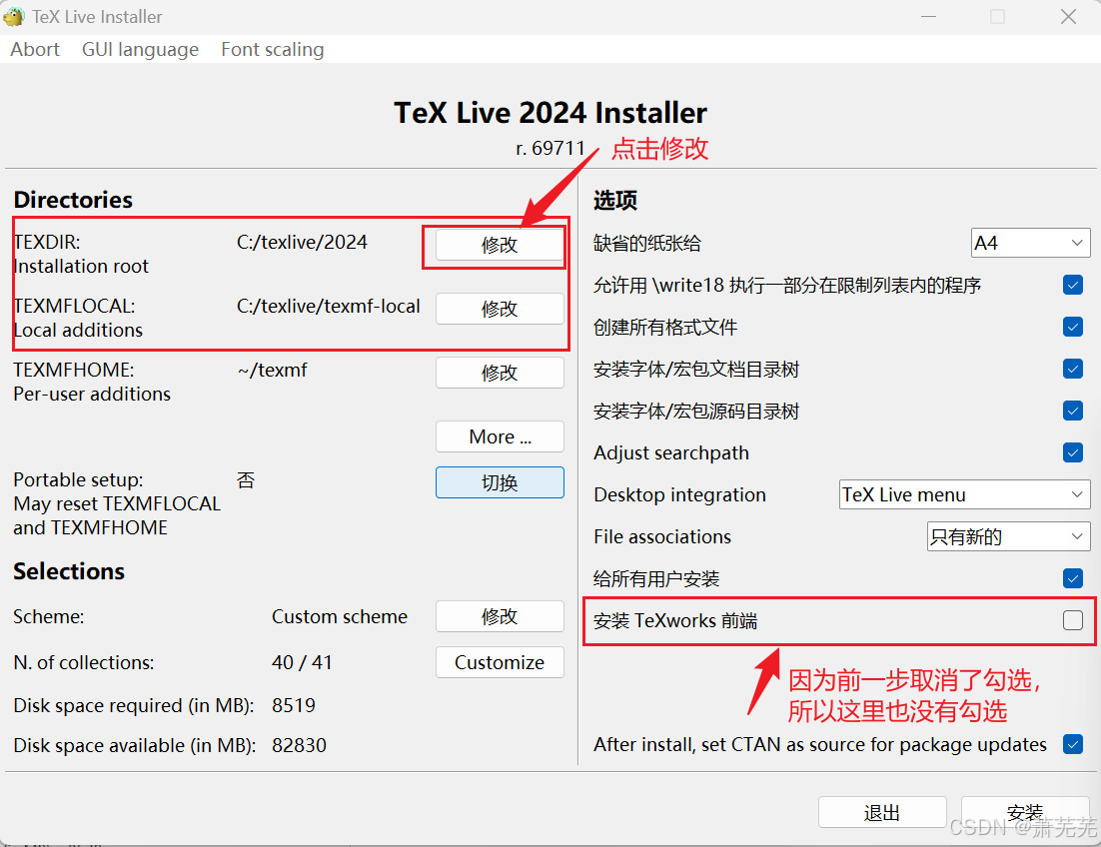Toggle 安装字体/宏包文档目录树 checkbox

tap(1072, 370)
